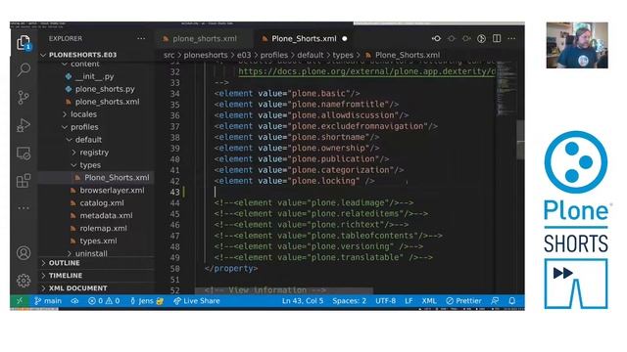Open types.xml file
The image size is (627, 352).
click(98, 242)
